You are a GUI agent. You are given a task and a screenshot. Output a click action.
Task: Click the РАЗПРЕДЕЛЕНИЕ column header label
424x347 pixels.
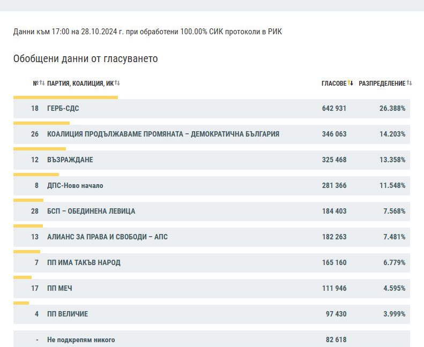(382, 84)
